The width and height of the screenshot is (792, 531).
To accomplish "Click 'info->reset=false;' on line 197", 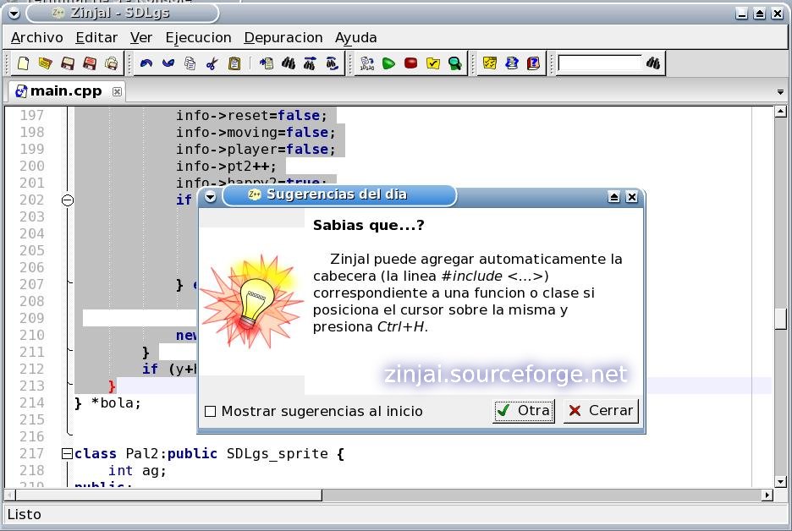I will tap(251, 116).
